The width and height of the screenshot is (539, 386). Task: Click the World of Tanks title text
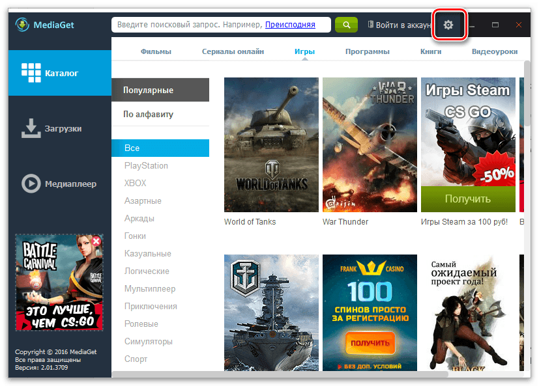tap(250, 222)
